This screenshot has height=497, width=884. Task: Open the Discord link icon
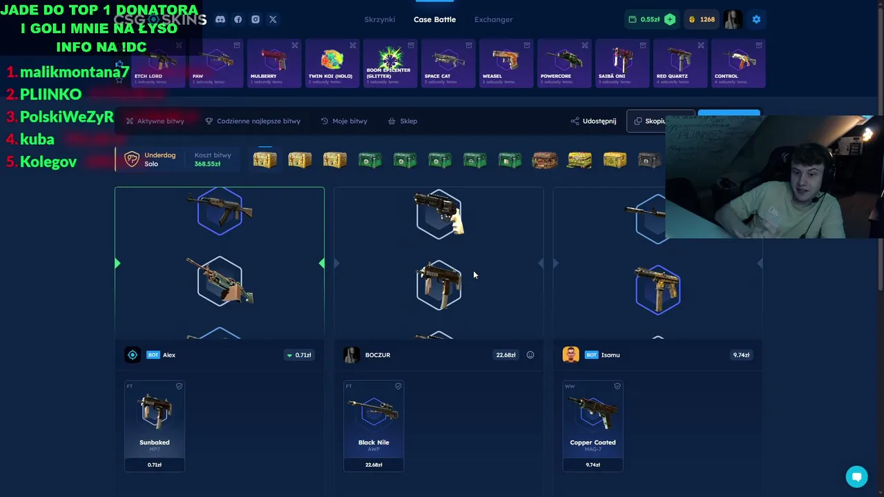coord(220,19)
